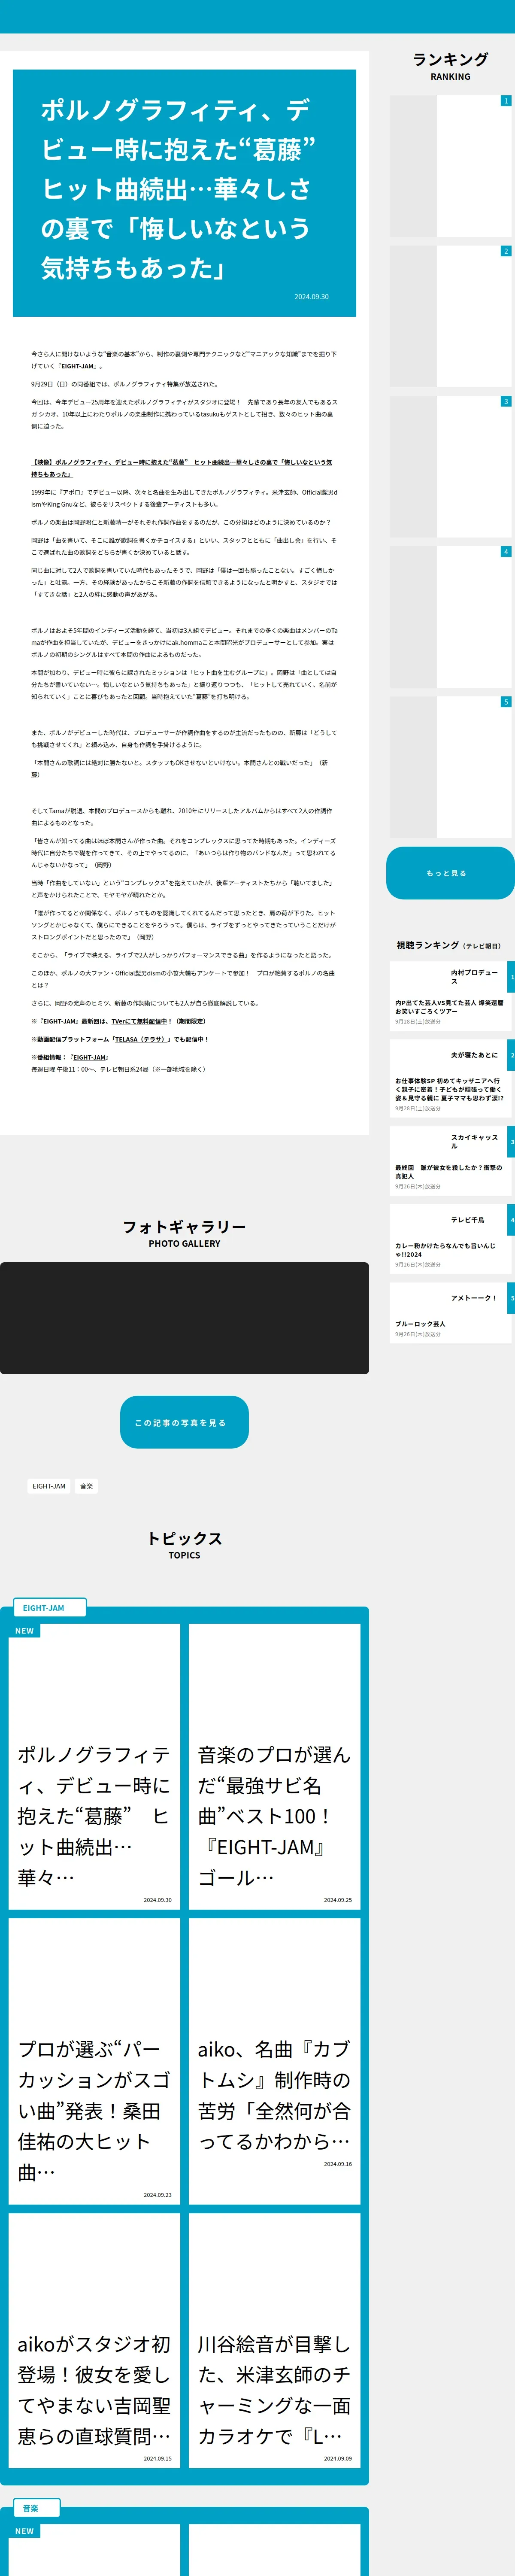Click the date 2024.09.23 on topic card
The image size is (515, 2576).
click(x=157, y=2195)
